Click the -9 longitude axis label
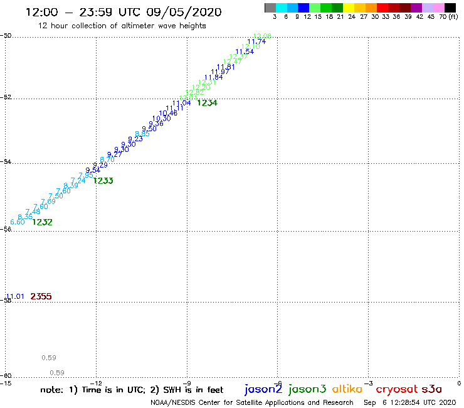This screenshot has height=408, width=464. point(187,383)
